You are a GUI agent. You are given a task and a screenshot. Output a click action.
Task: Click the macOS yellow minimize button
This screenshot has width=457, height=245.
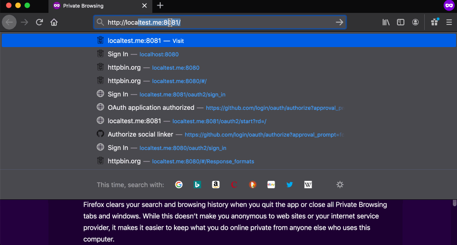click(x=18, y=5)
